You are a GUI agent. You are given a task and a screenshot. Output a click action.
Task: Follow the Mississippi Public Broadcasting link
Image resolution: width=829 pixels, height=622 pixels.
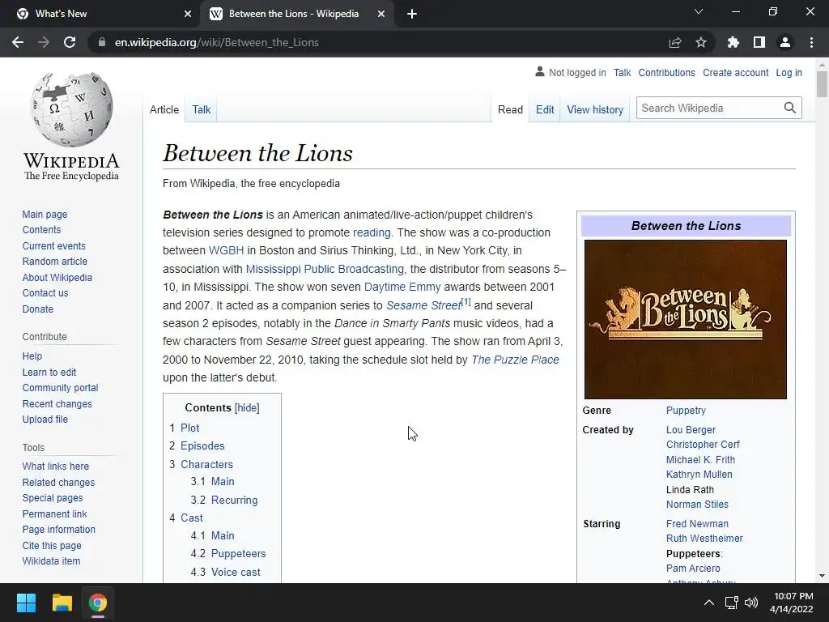pyautogui.click(x=325, y=269)
